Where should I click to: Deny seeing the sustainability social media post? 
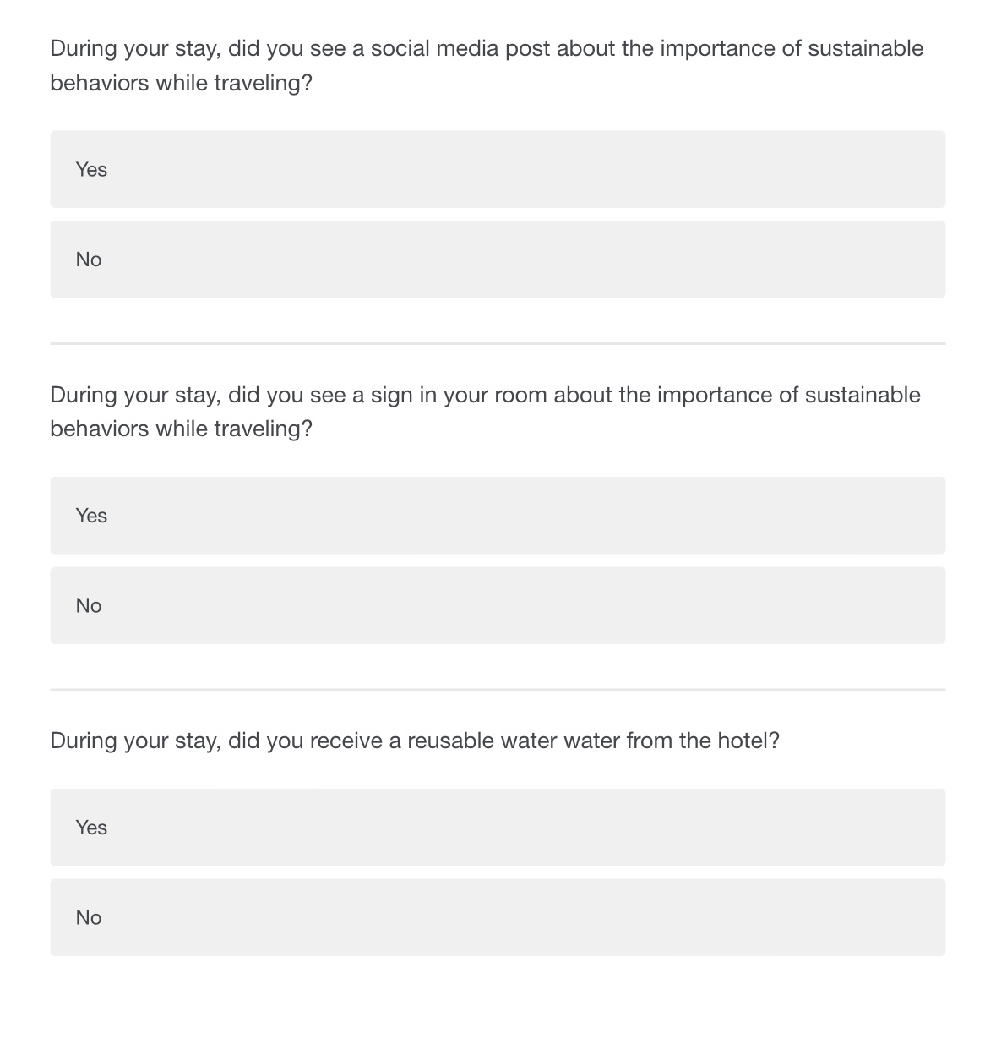click(498, 259)
